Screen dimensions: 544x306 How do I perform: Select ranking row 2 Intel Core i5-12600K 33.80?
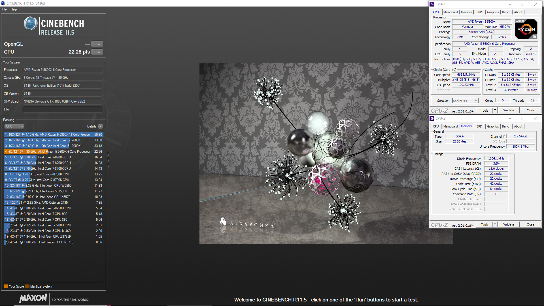click(54, 140)
